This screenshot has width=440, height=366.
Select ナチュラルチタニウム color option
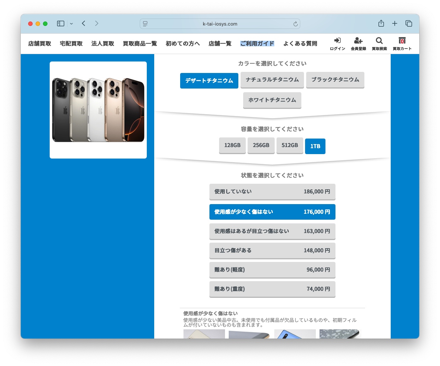(272, 80)
